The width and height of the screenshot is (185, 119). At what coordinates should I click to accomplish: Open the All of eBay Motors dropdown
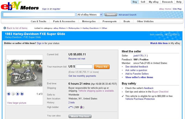(90, 15)
